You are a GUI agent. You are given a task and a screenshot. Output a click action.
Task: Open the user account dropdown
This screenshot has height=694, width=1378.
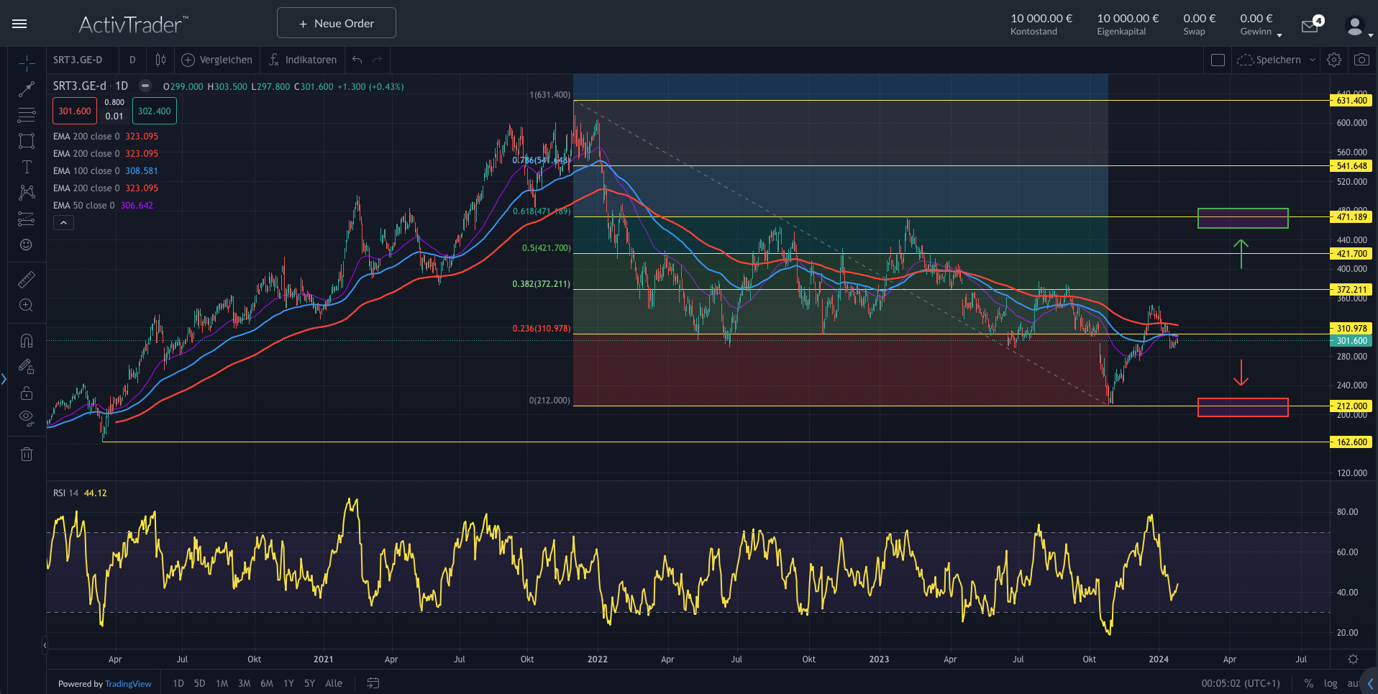pos(1358,27)
